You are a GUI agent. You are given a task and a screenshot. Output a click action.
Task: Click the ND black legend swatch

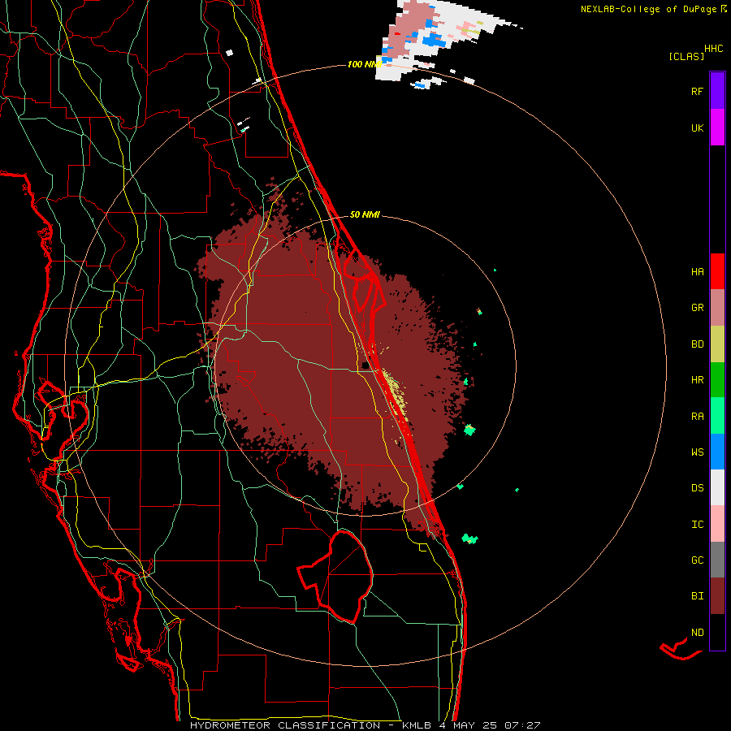(717, 632)
